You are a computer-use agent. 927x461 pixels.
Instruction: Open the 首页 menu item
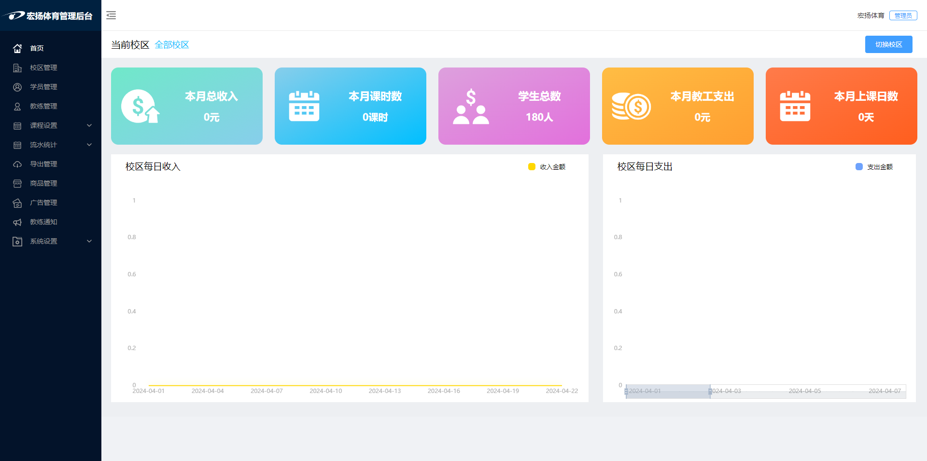click(51, 48)
